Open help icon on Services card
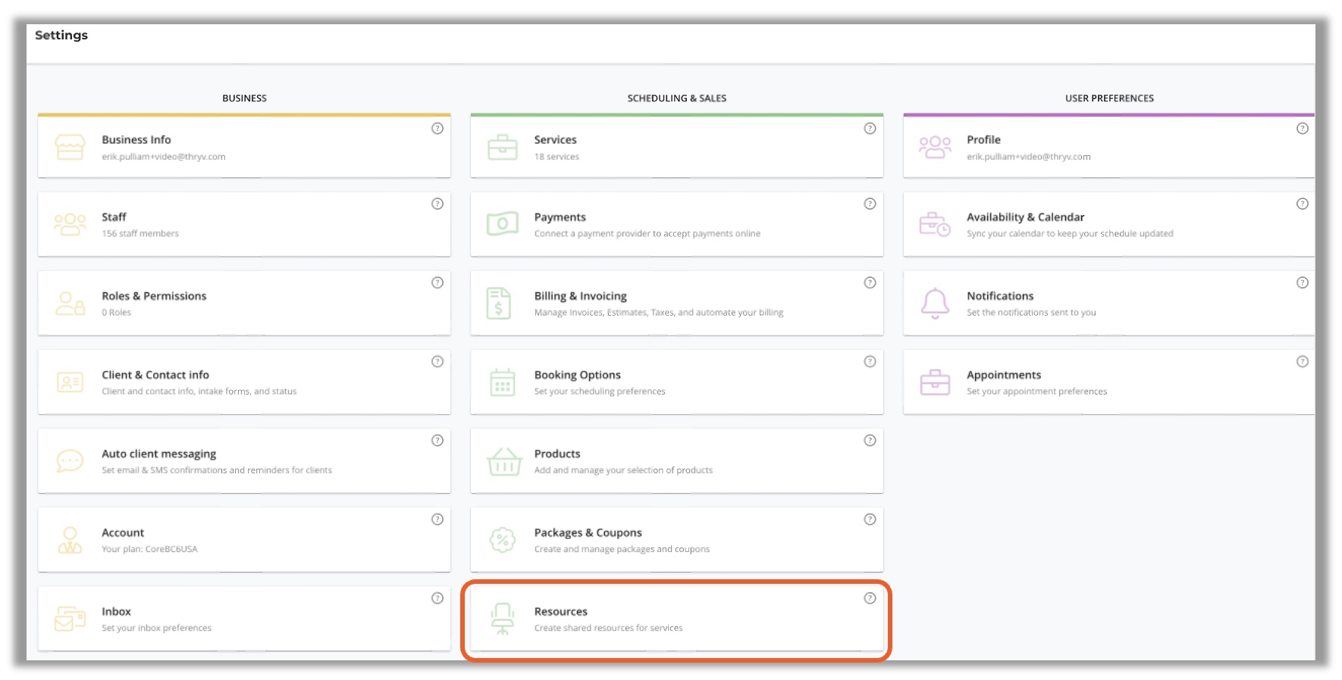The height and width of the screenshot is (680, 1342). [x=870, y=129]
